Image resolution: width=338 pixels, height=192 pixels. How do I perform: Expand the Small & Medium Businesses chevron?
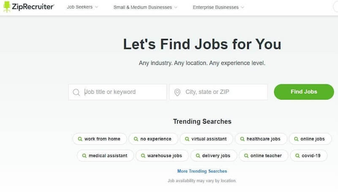click(176, 7)
